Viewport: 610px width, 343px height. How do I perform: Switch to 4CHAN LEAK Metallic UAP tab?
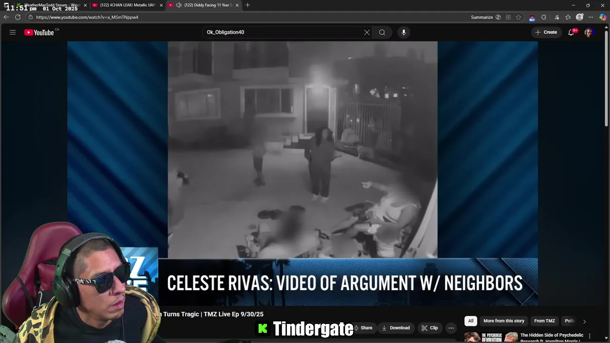coord(127,5)
